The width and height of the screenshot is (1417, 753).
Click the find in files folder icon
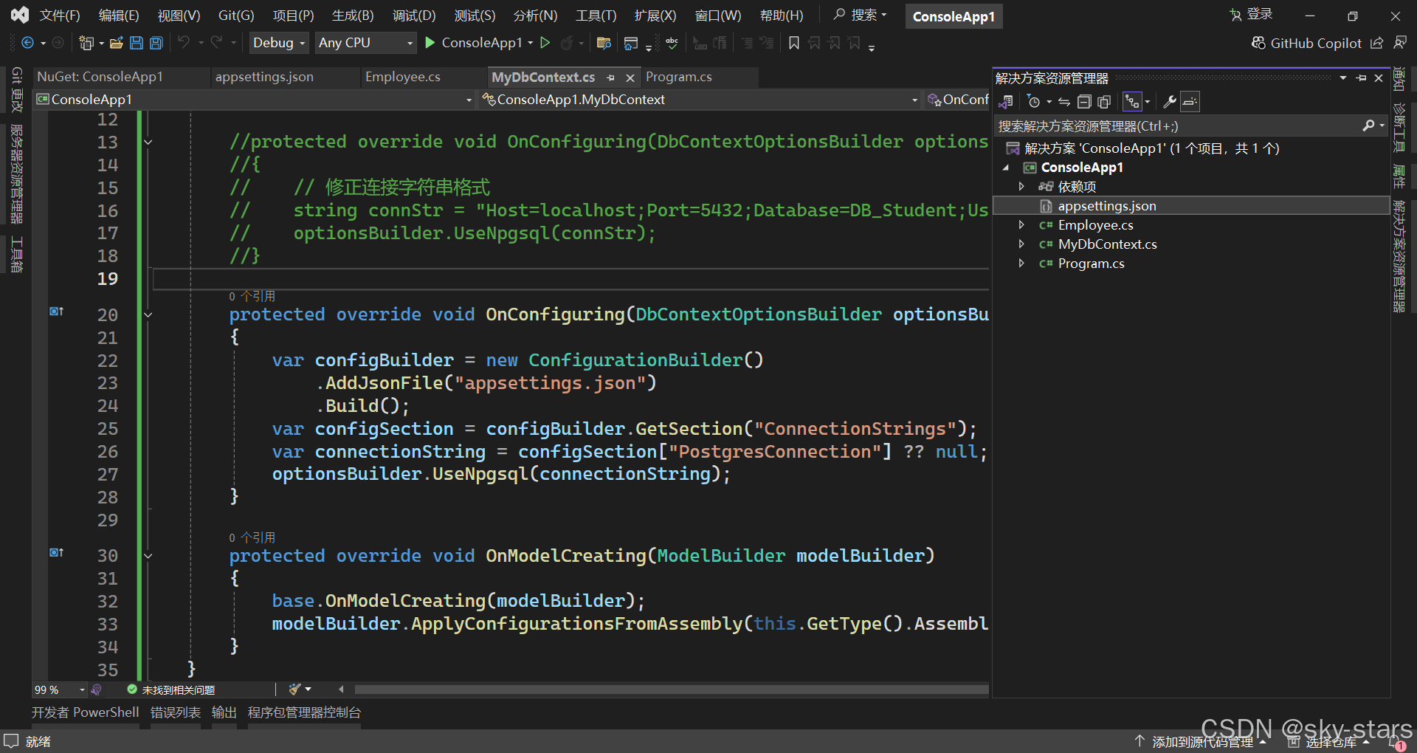(x=604, y=43)
